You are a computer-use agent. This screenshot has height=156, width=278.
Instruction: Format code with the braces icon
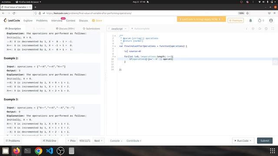pos(253,29)
